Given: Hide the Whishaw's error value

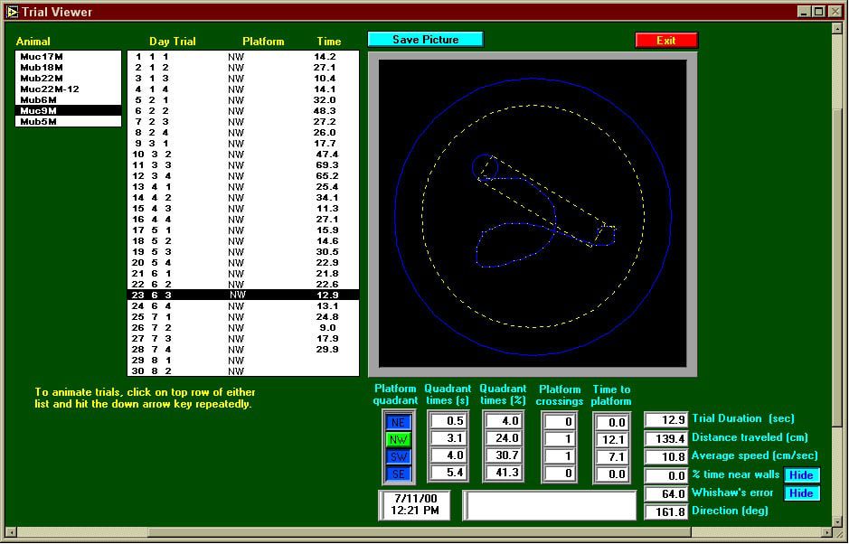Looking at the screenshot, I should [801, 493].
